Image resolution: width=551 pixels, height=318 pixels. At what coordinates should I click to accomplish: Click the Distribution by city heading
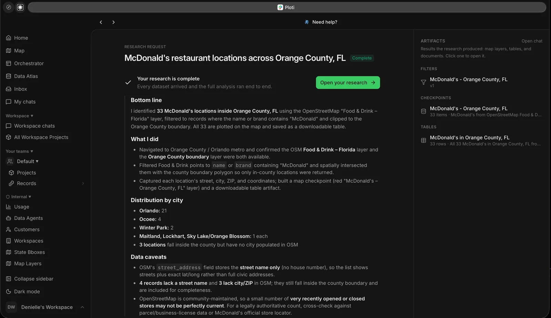[157, 200]
